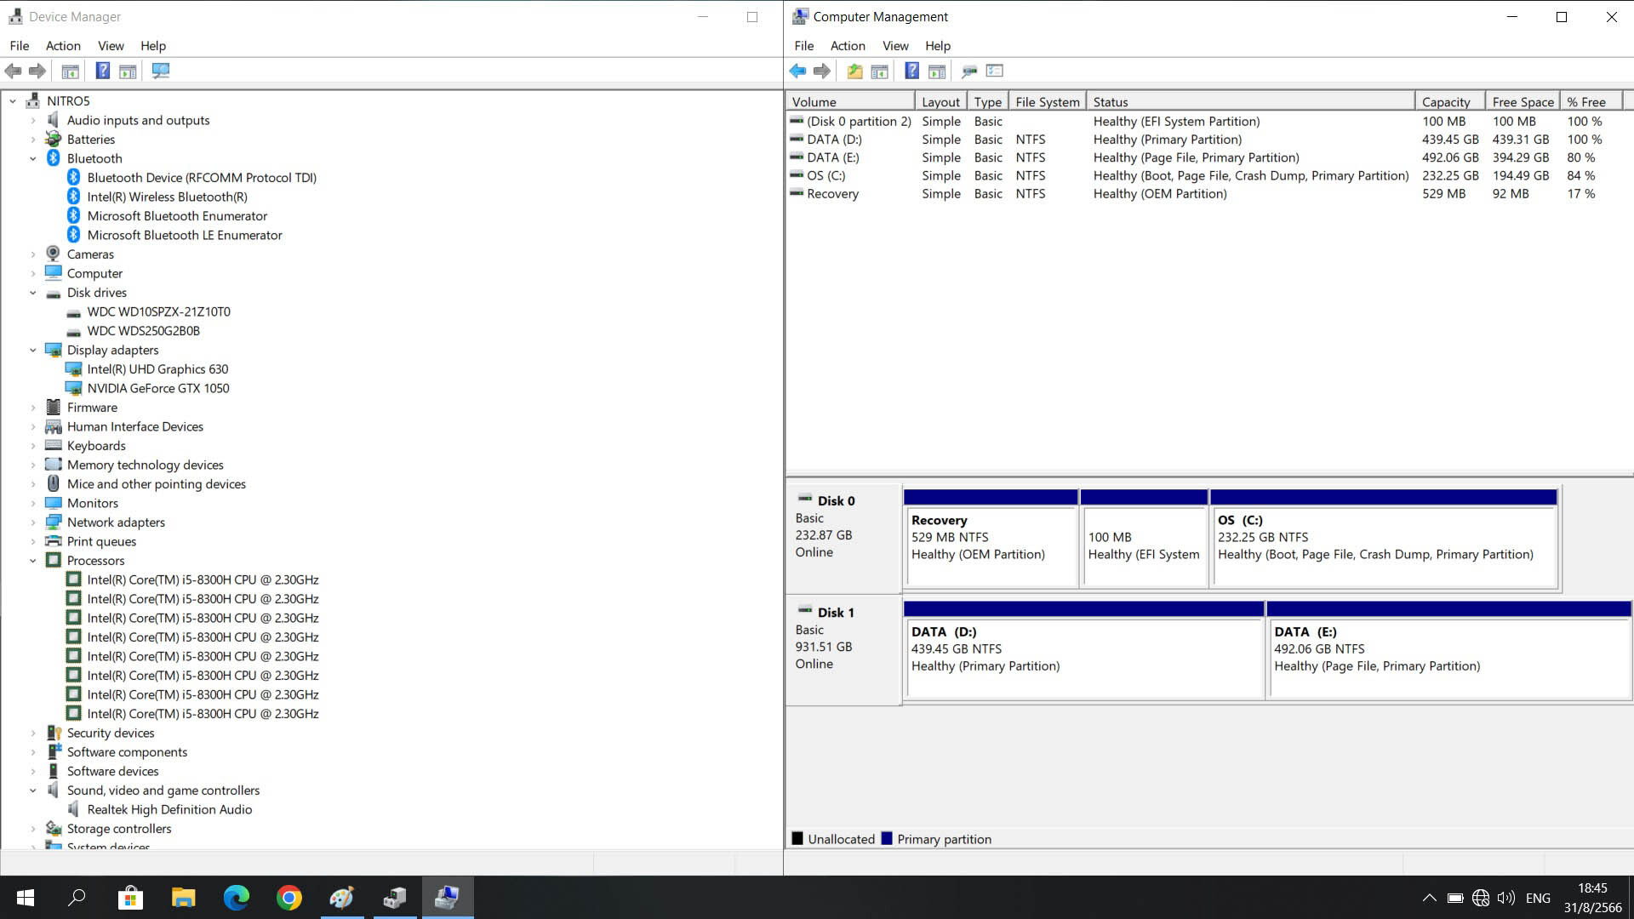Open Device Manager File menu

click(20, 46)
